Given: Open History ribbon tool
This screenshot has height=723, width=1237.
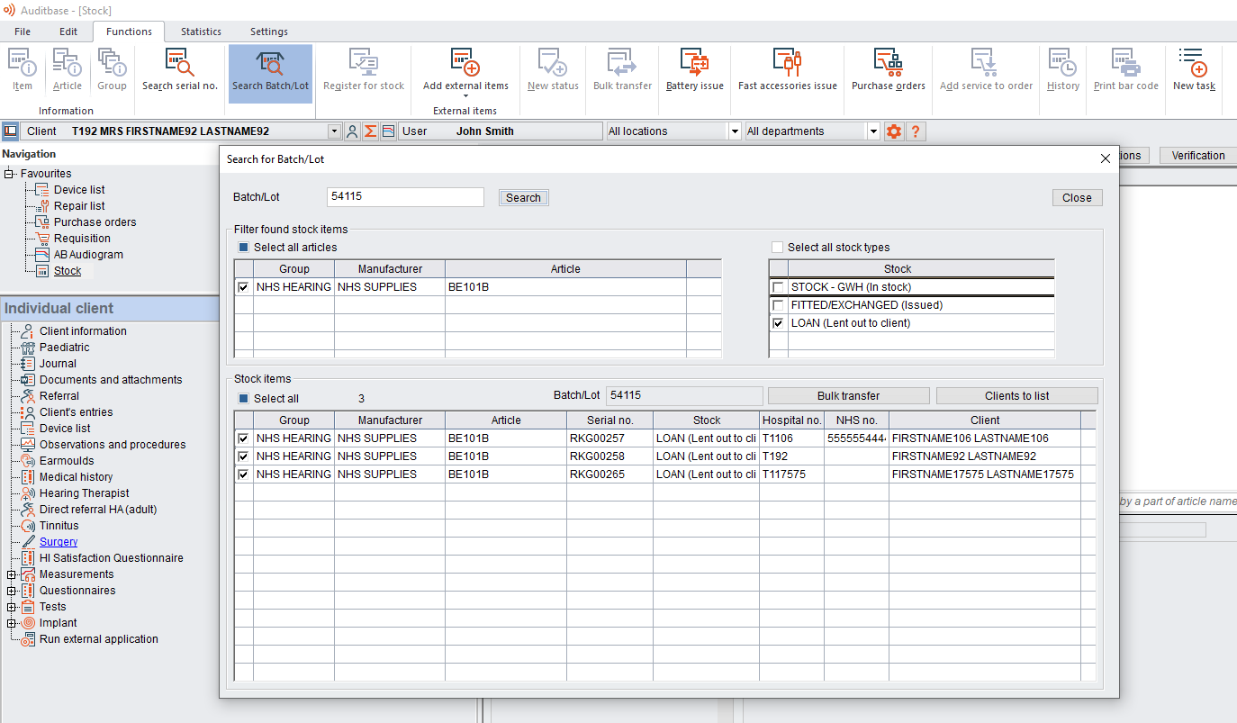Looking at the screenshot, I should tap(1063, 69).
